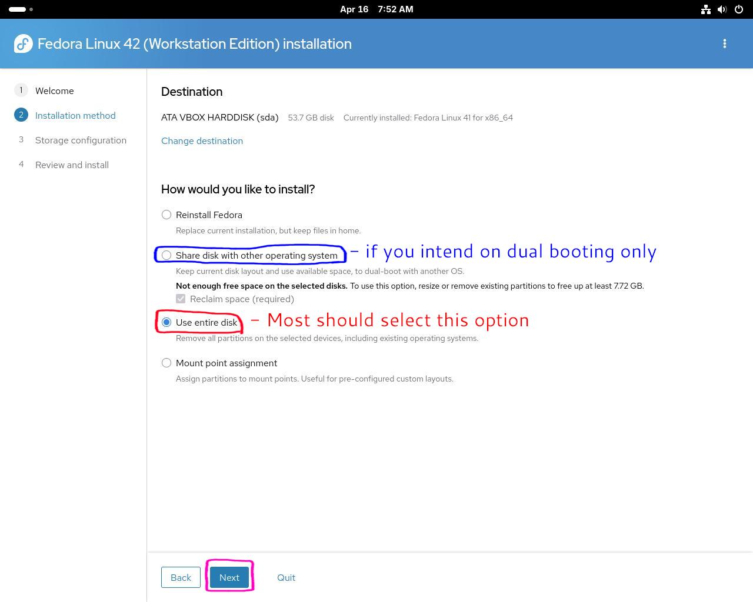
Task: Click the Not enough free space warning
Action: (x=409, y=286)
